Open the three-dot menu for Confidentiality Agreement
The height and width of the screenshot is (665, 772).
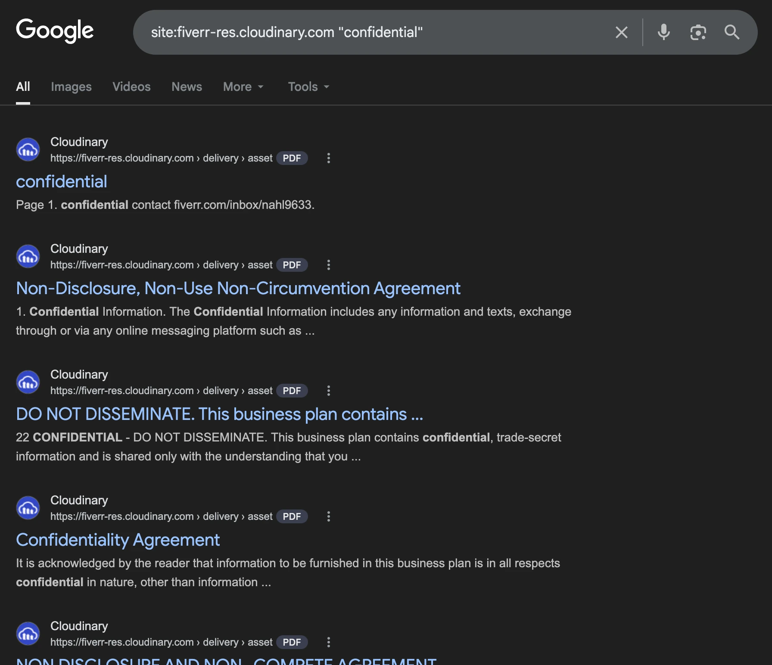coord(329,516)
